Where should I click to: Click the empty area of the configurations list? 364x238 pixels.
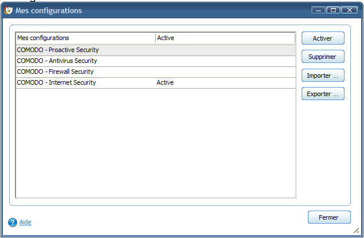[156, 142]
